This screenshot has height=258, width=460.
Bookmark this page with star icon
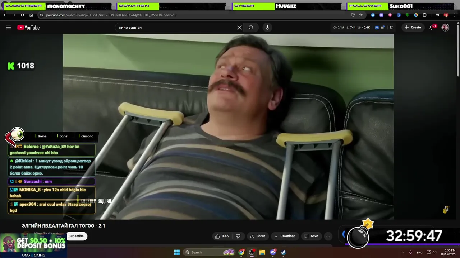(x=361, y=15)
